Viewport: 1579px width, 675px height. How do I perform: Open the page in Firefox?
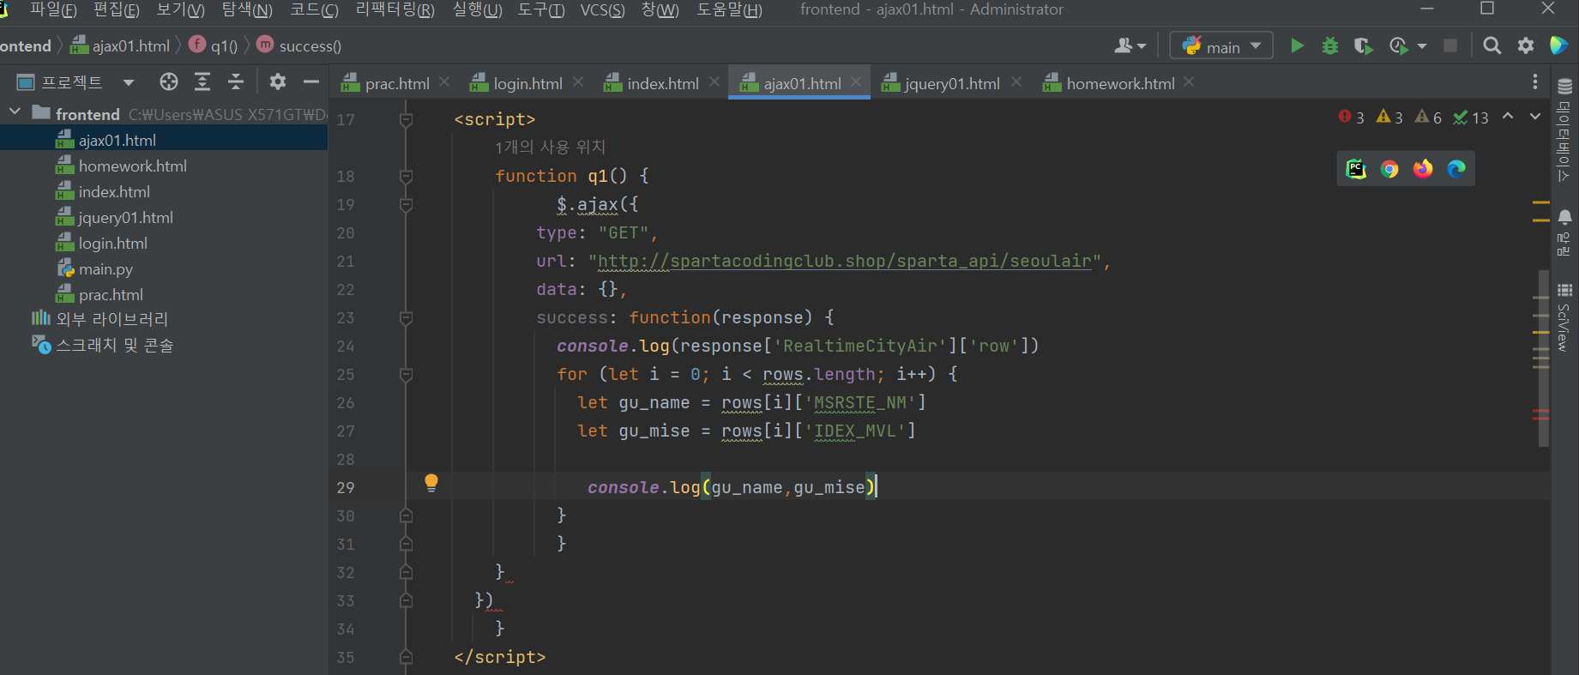point(1423,169)
